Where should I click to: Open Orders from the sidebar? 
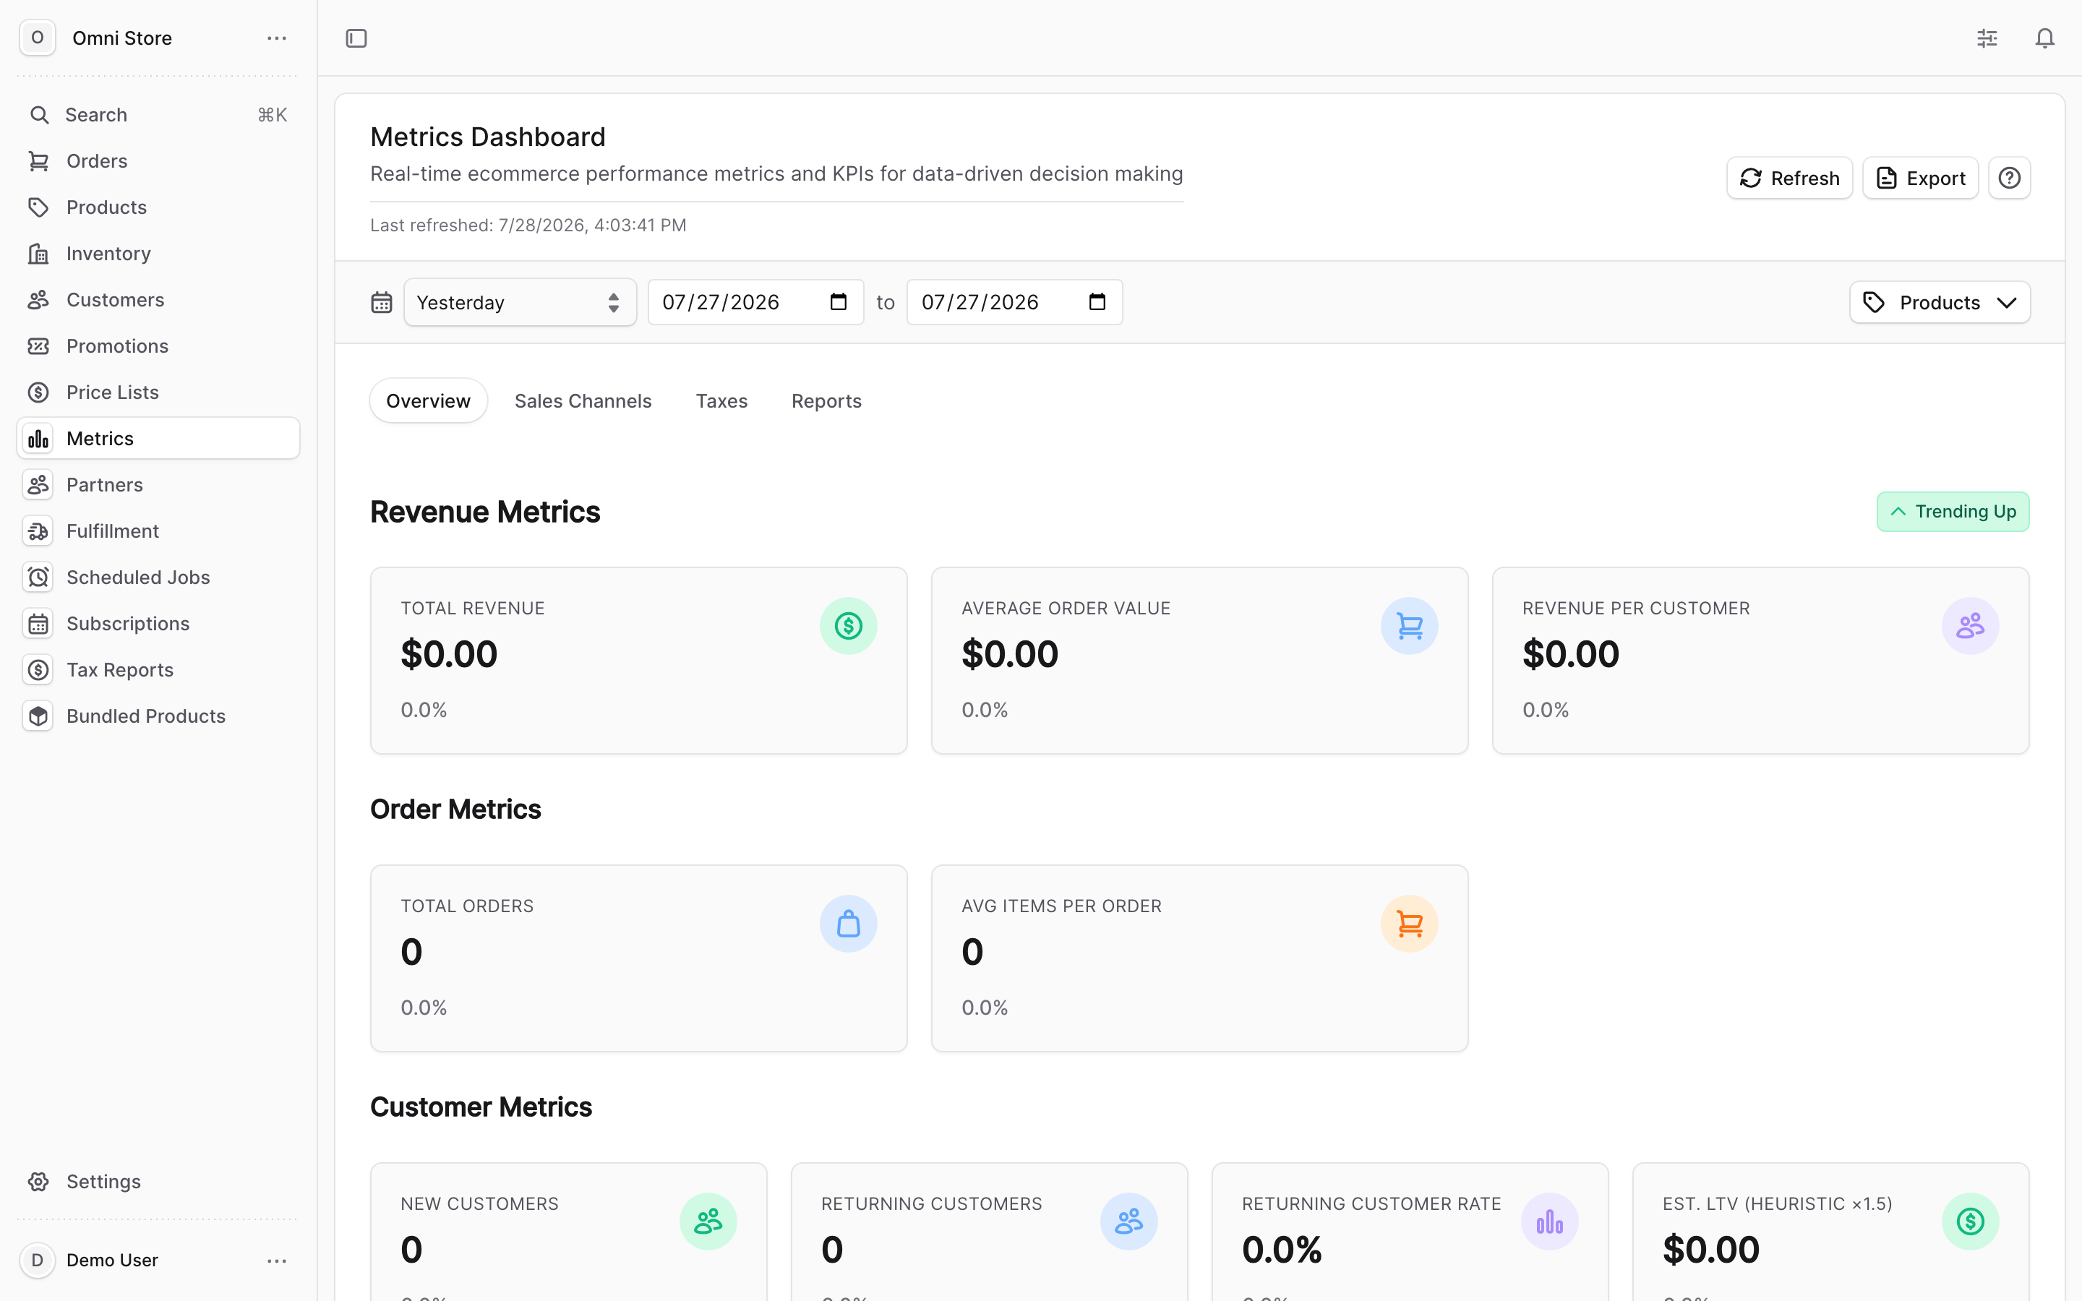158,161
